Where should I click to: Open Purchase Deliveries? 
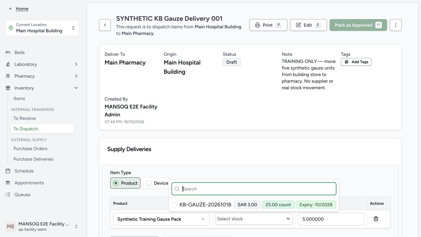tap(33, 159)
